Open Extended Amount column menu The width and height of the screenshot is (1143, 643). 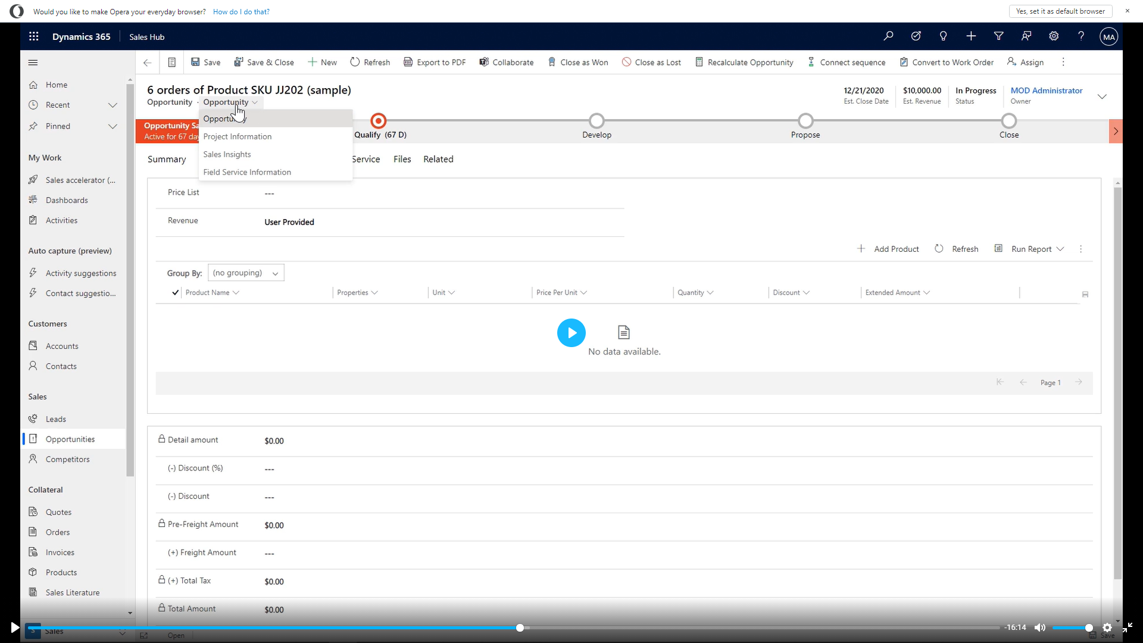click(898, 292)
